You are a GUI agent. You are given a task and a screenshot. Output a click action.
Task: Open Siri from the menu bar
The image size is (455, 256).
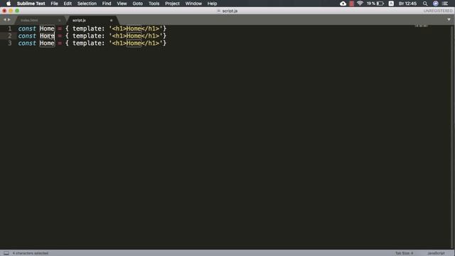click(436, 4)
